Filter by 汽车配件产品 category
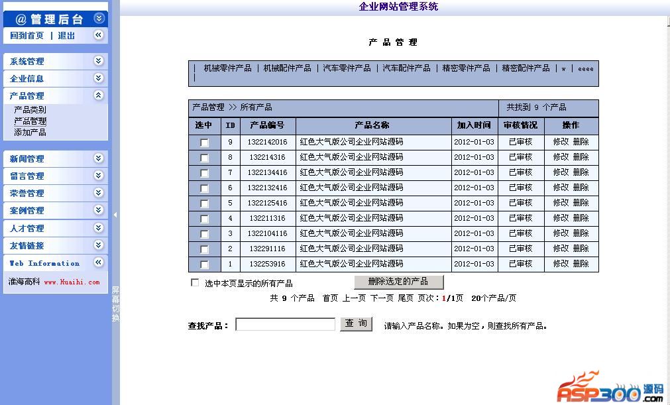 click(406, 68)
